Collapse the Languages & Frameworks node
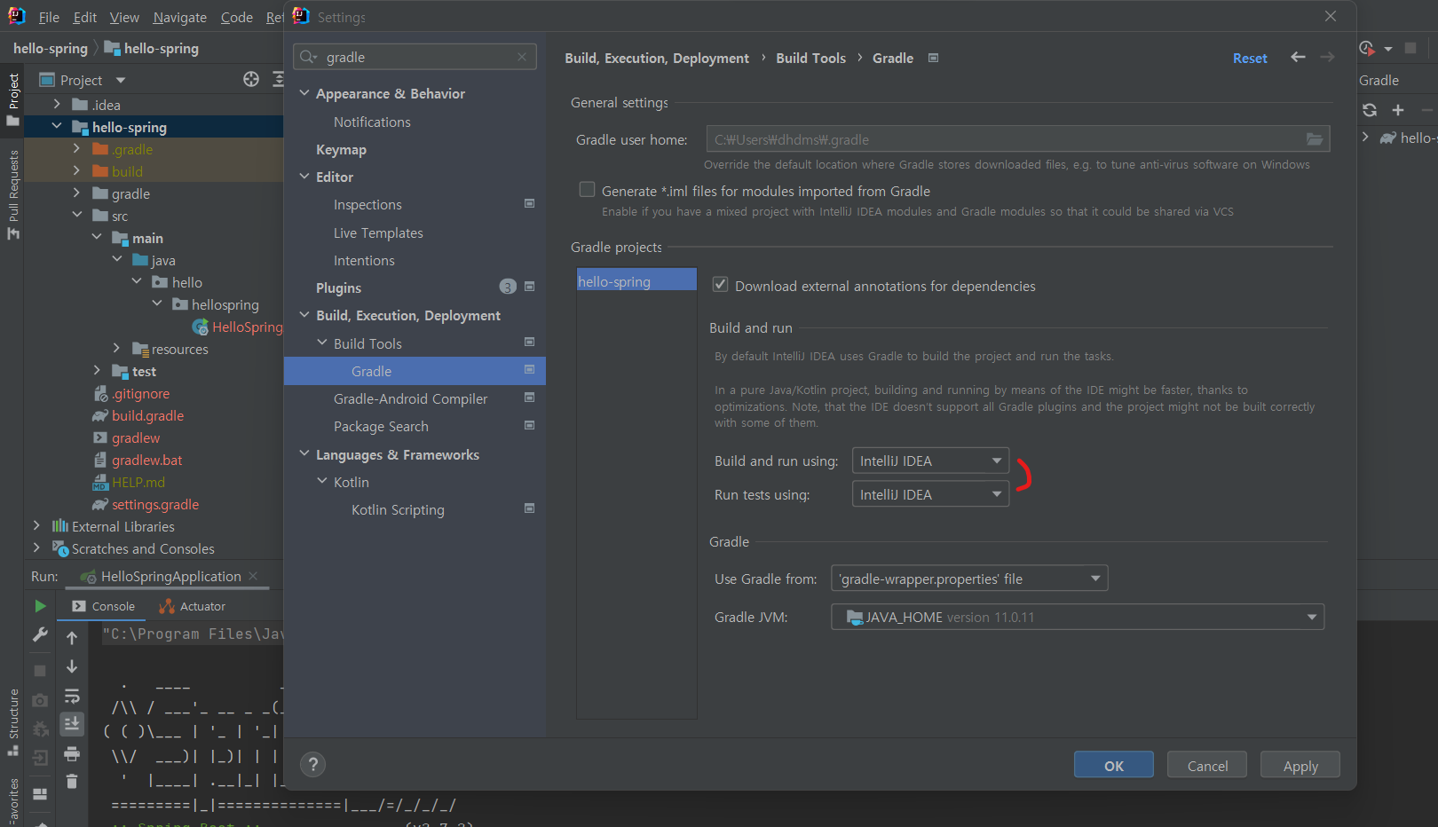The height and width of the screenshot is (827, 1438). tap(304, 453)
